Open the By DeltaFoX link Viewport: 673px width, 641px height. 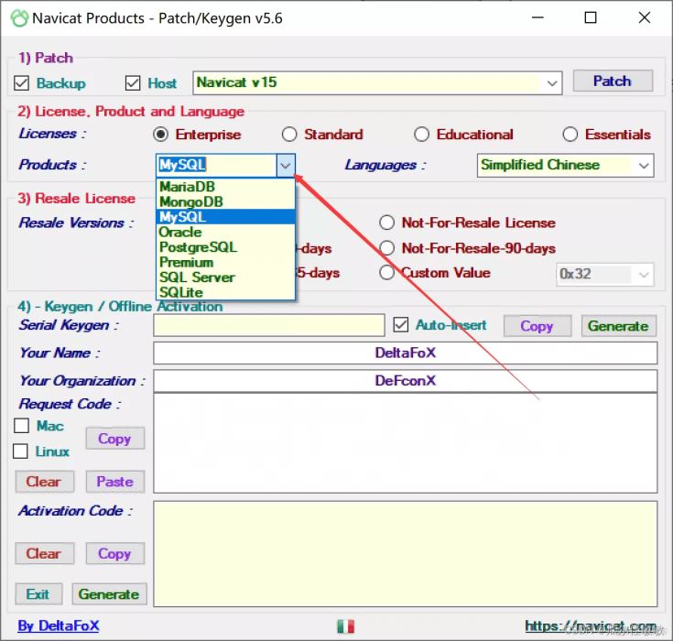[59, 626]
